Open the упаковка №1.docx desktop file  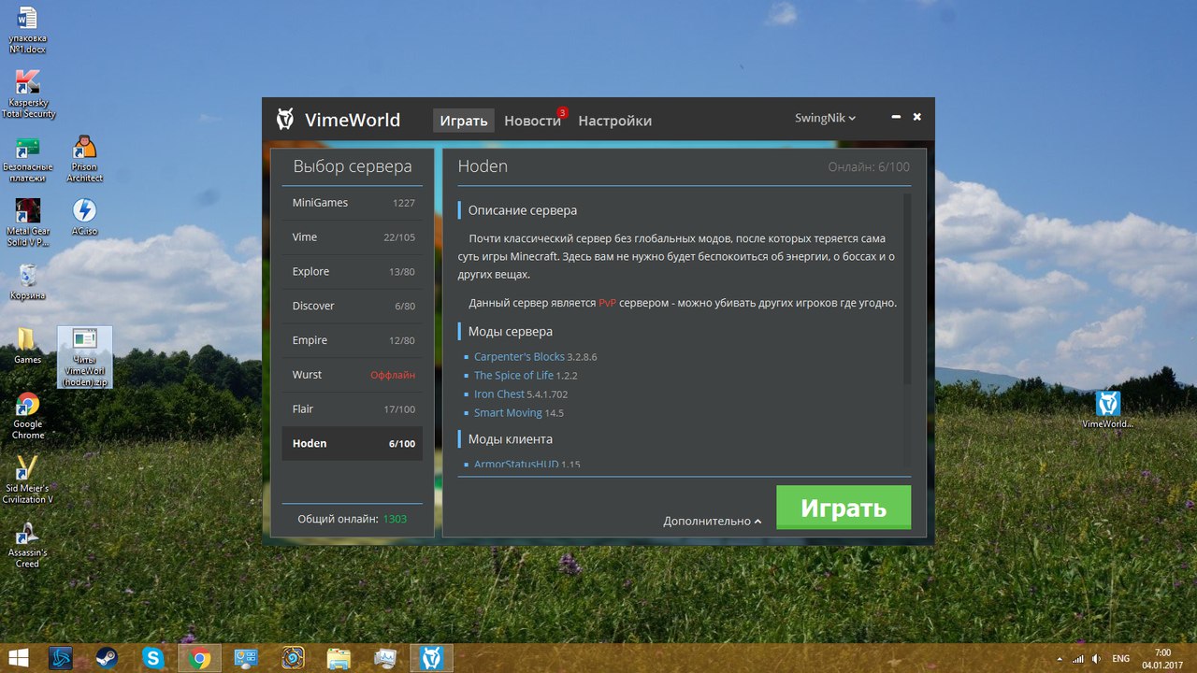pos(27,31)
